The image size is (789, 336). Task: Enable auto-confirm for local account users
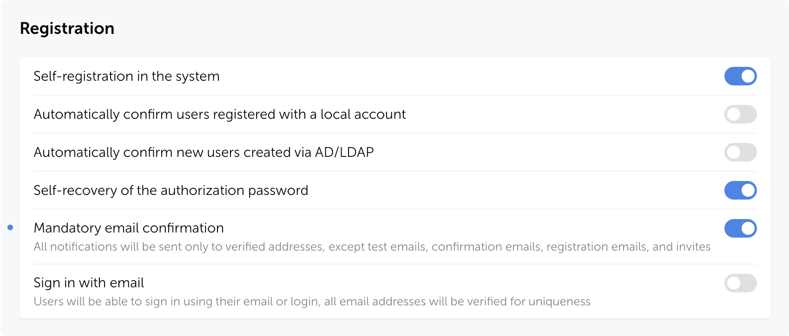pyautogui.click(x=740, y=114)
